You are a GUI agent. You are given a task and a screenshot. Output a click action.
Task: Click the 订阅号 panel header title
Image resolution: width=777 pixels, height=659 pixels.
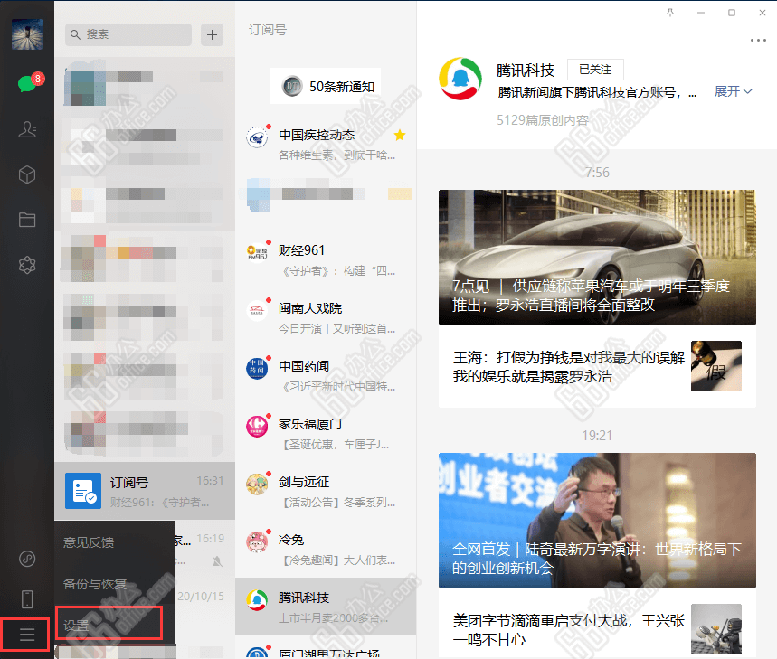[x=268, y=30]
